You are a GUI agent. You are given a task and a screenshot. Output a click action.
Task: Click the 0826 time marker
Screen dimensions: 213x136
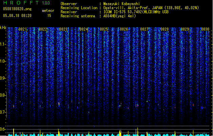pos(124,29)
